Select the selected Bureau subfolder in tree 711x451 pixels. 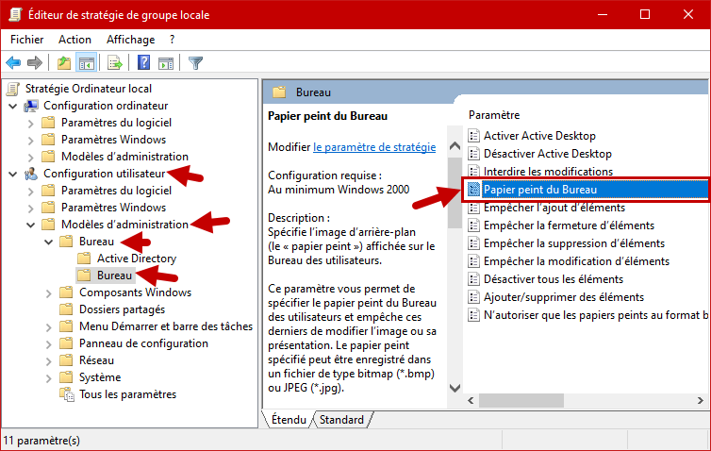[x=114, y=276]
